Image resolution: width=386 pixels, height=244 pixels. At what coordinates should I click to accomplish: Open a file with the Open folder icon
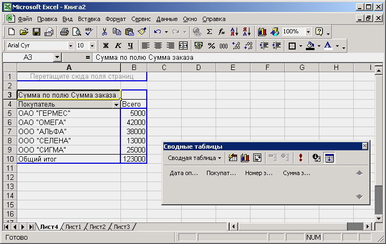pos(24,32)
